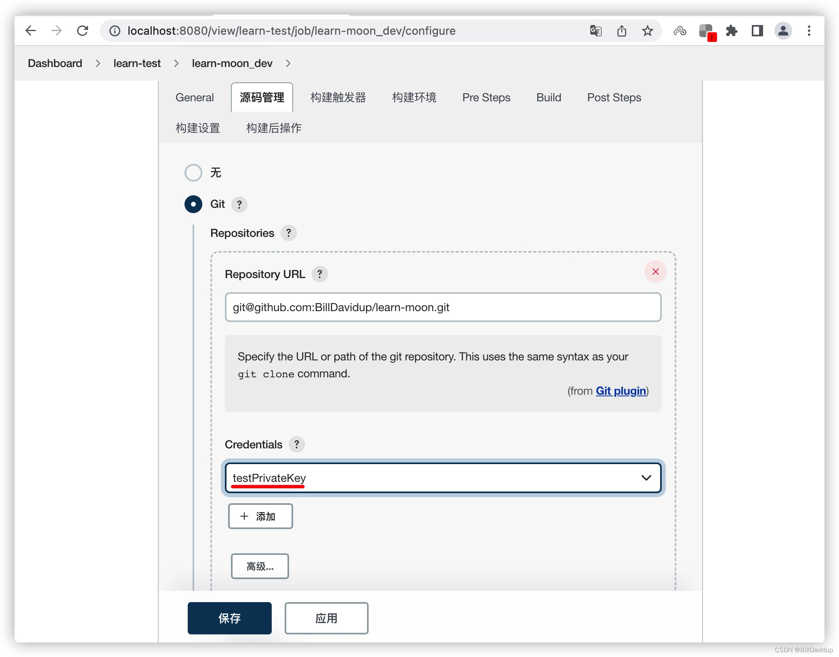The height and width of the screenshot is (657, 839).
Task: Open the translate page icon
Action: coord(596,31)
